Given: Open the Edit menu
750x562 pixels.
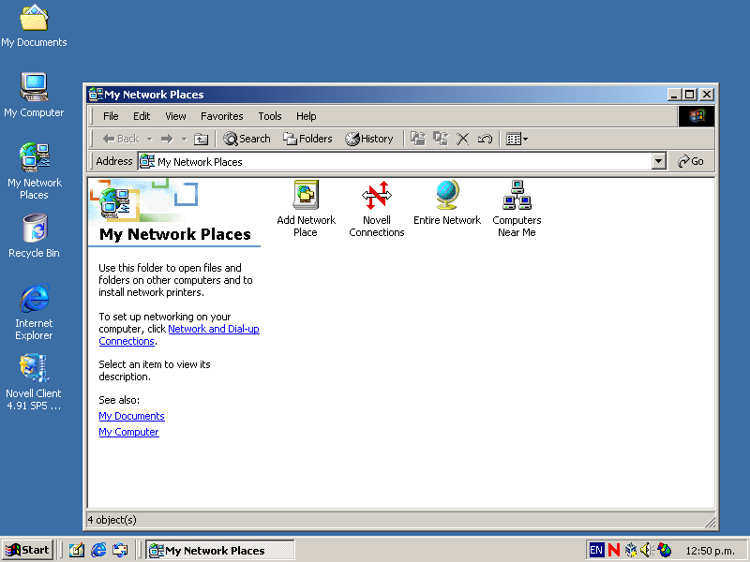Looking at the screenshot, I should click(x=142, y=116).
